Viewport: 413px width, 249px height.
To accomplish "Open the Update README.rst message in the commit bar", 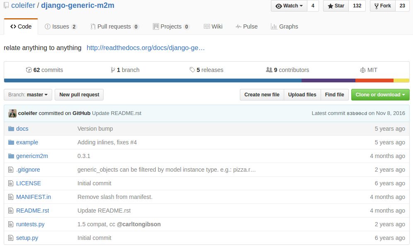I will click(117, 113).
